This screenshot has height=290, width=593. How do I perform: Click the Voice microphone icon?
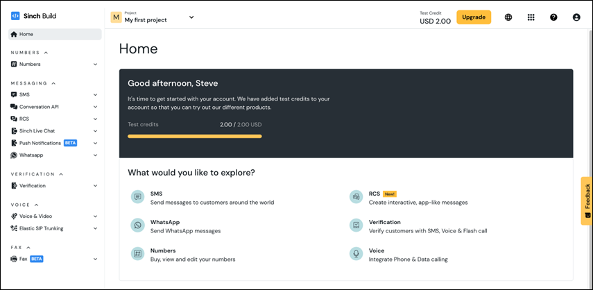click(356, 254)
